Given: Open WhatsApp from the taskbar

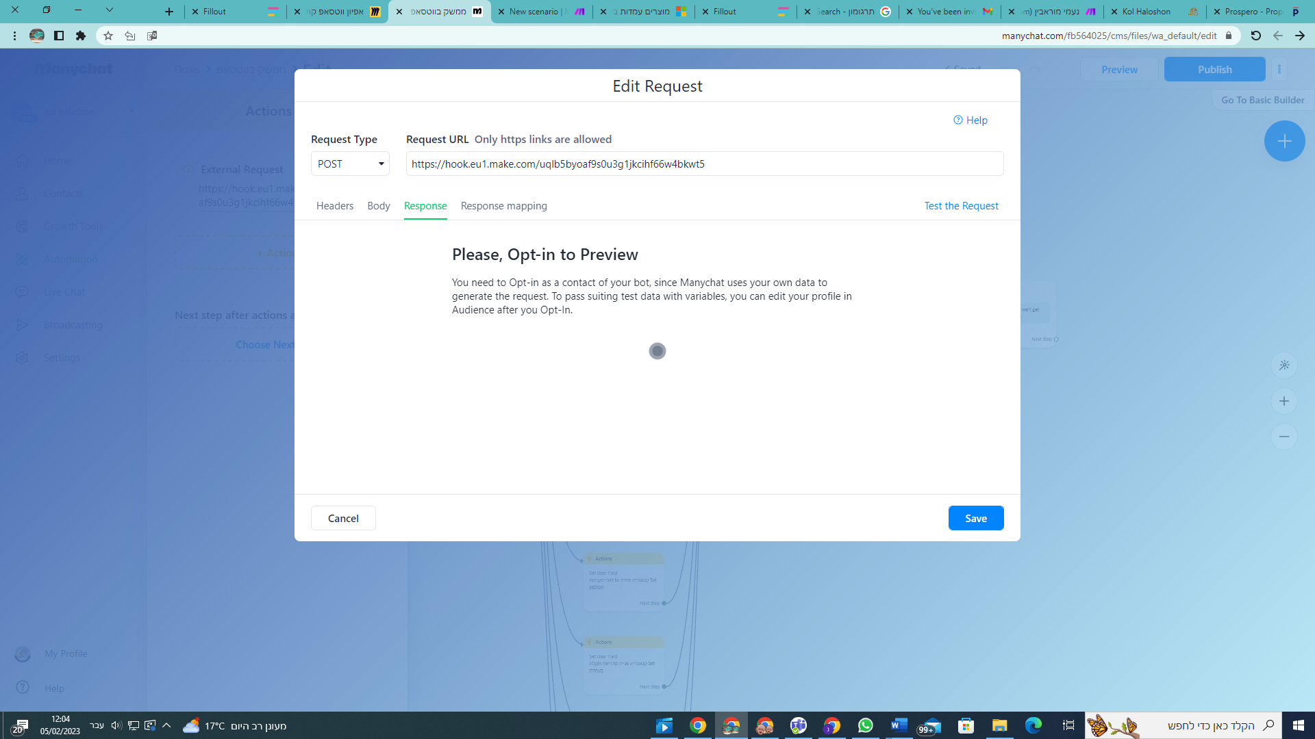Looking at the screenshot, I should 865,725.
